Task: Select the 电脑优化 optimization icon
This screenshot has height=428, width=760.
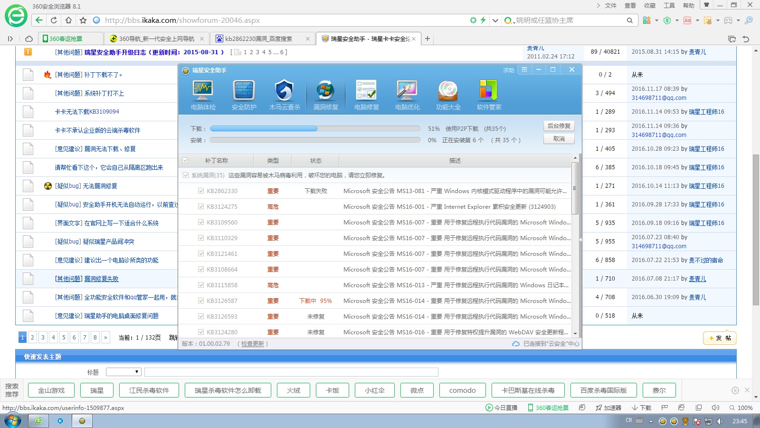Action: (x=407, y=95)
